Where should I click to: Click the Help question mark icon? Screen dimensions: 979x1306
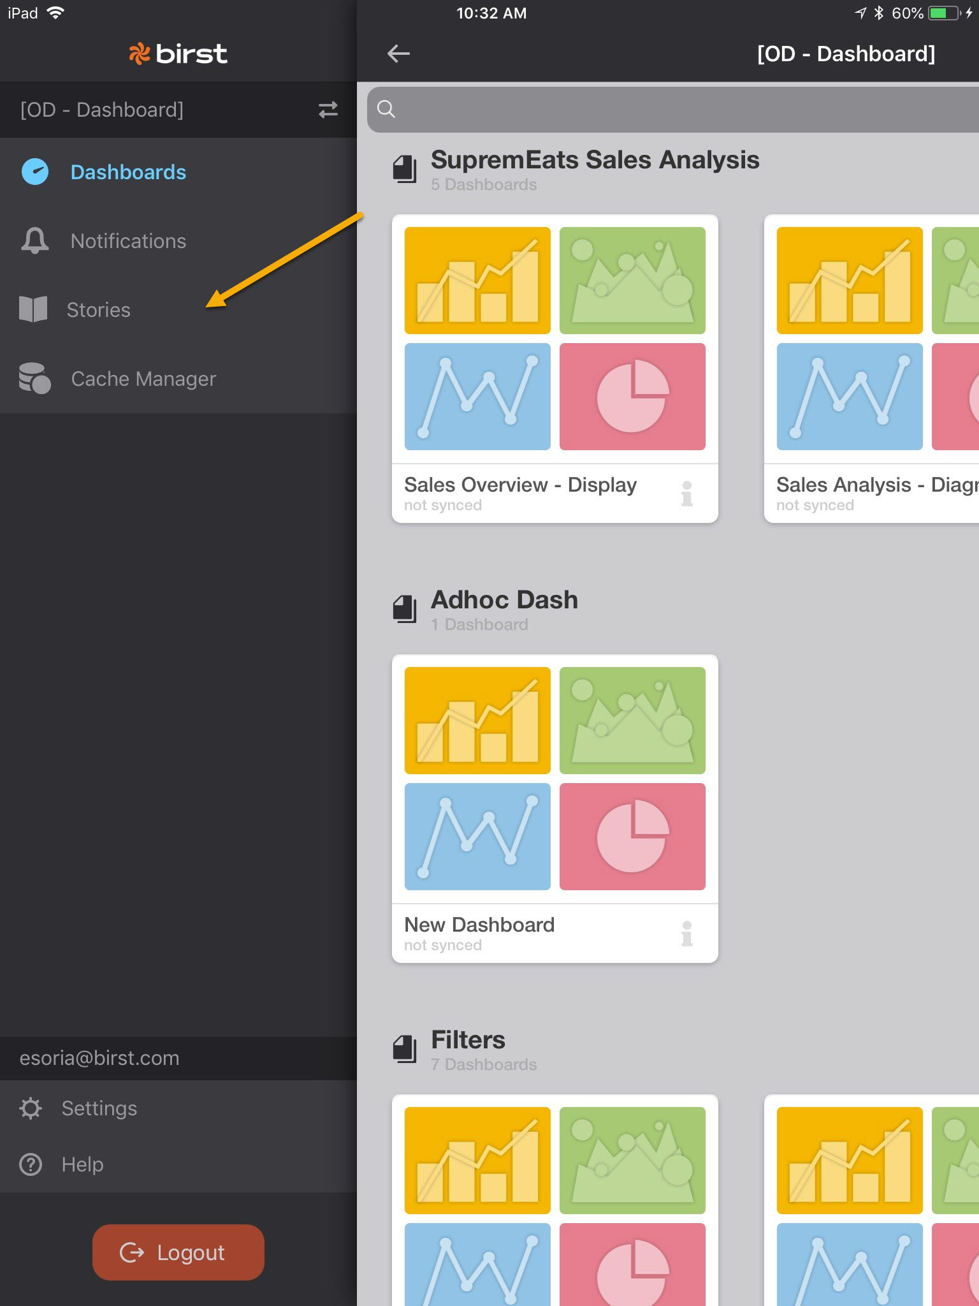pos(31,1164)
